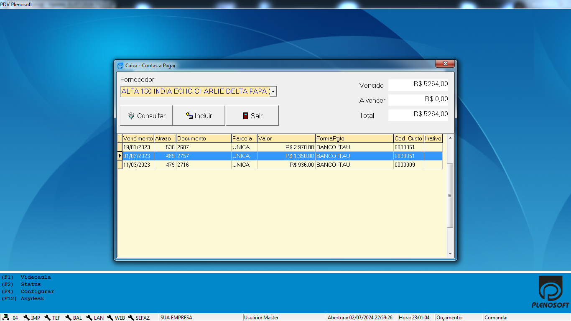Viewport: 571px width, 321px height.
Task: Click the Incluir button
Action: 199,116
